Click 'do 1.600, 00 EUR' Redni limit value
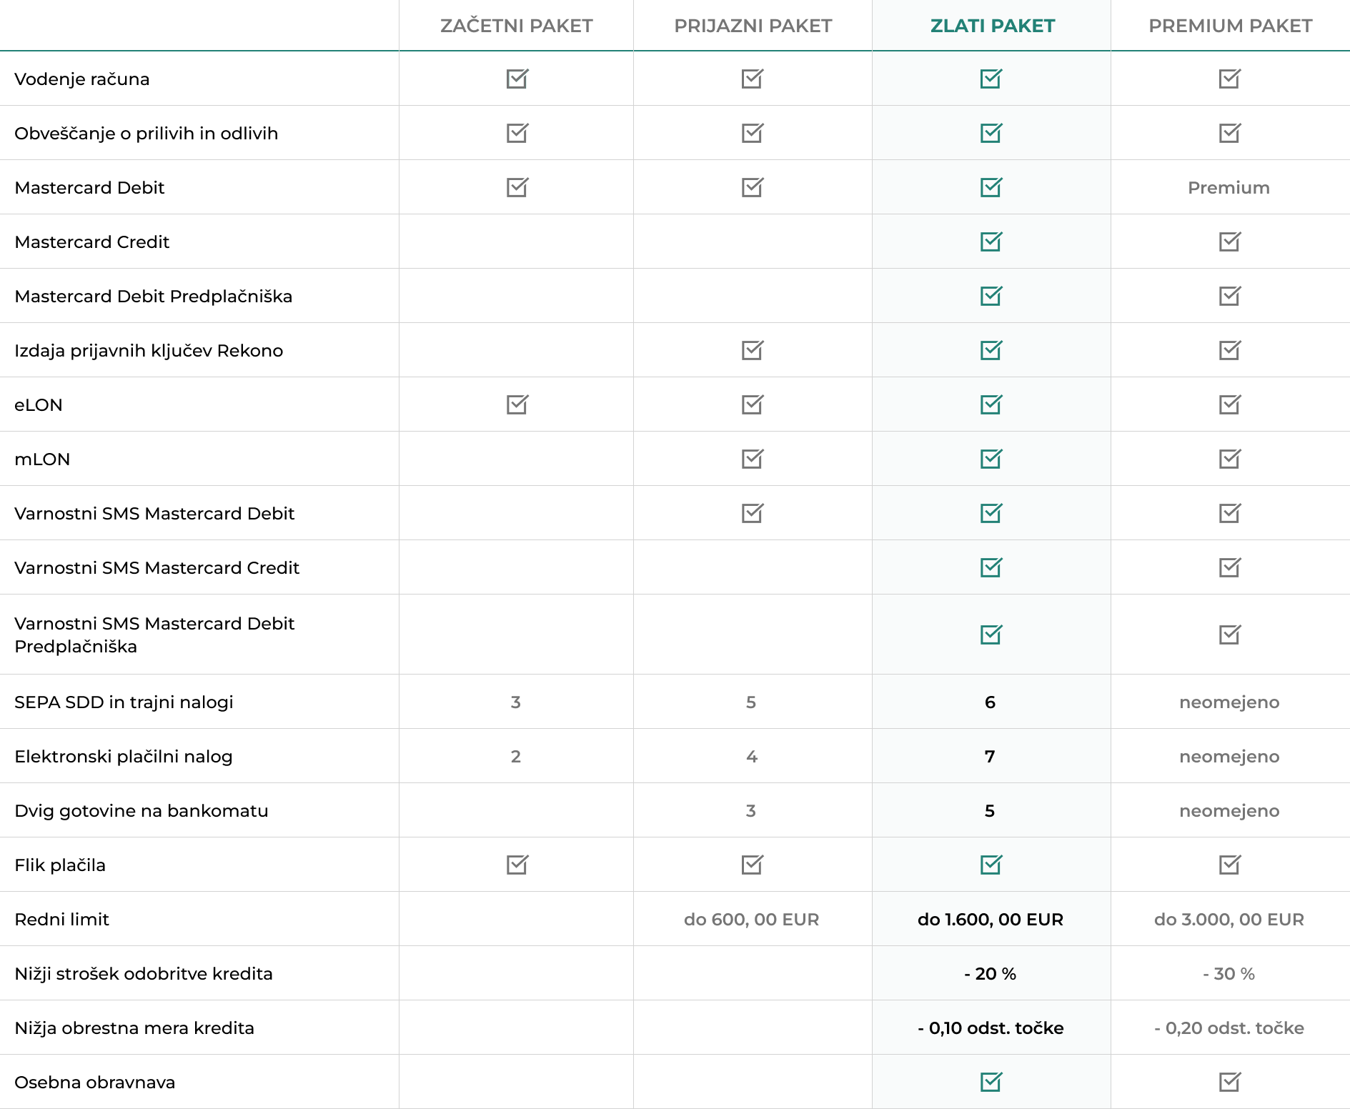This screenshot has width=1350, height=1109. pos(990,920)
